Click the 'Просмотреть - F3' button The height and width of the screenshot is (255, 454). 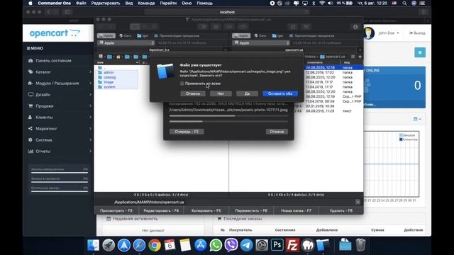pyautogui.click(x=116, y=211)
